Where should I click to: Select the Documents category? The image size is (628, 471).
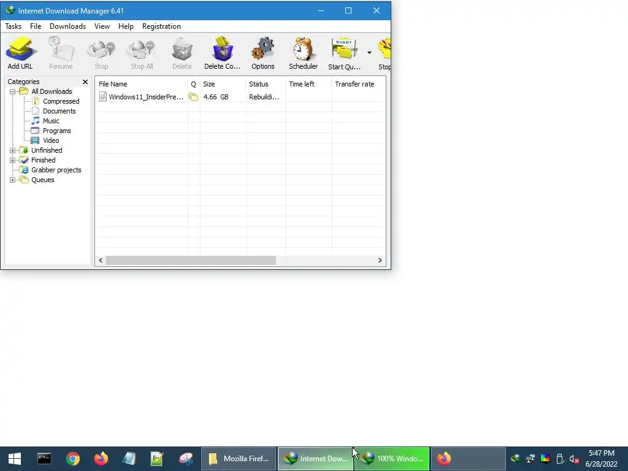click(x=59, y=111)
